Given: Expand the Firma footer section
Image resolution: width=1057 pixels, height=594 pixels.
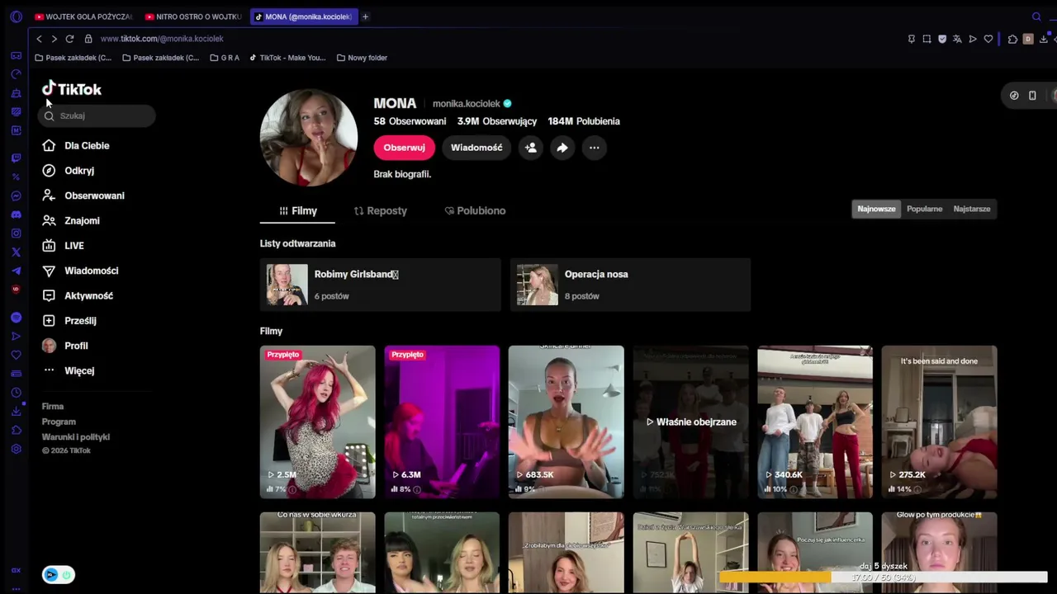Looking at the screenshot, I should click(53, 406).
